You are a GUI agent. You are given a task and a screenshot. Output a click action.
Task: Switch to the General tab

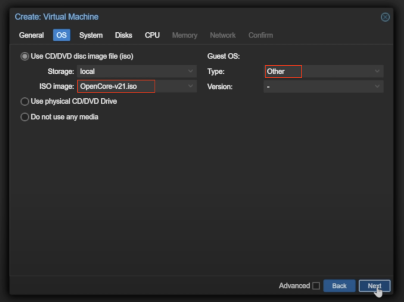31,35
